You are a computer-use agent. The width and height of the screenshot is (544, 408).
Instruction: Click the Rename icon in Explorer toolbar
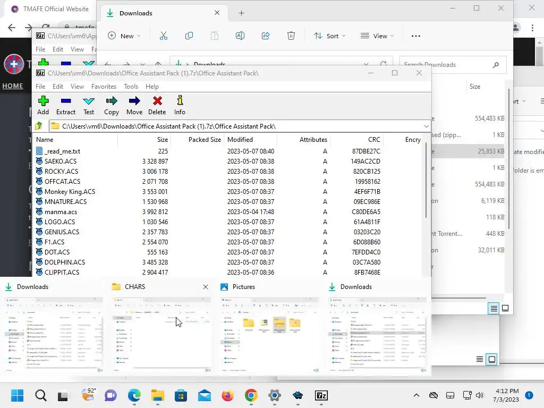[240, 36]
